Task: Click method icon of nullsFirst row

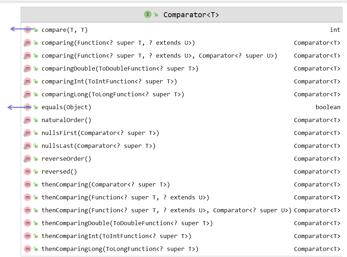Action: point(28,133)
